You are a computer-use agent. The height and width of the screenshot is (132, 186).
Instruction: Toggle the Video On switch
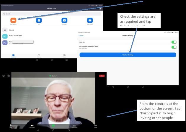point(174,42)
